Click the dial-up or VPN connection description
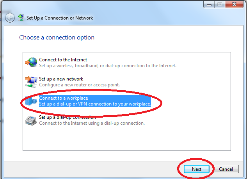This screenshot has width=247, height=179. (x=95, y=104)
